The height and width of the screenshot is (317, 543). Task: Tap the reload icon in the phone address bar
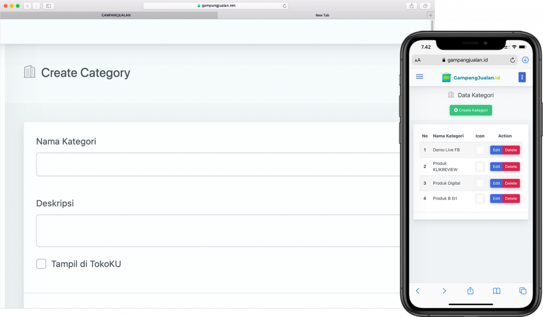click(x=512, y=60)
